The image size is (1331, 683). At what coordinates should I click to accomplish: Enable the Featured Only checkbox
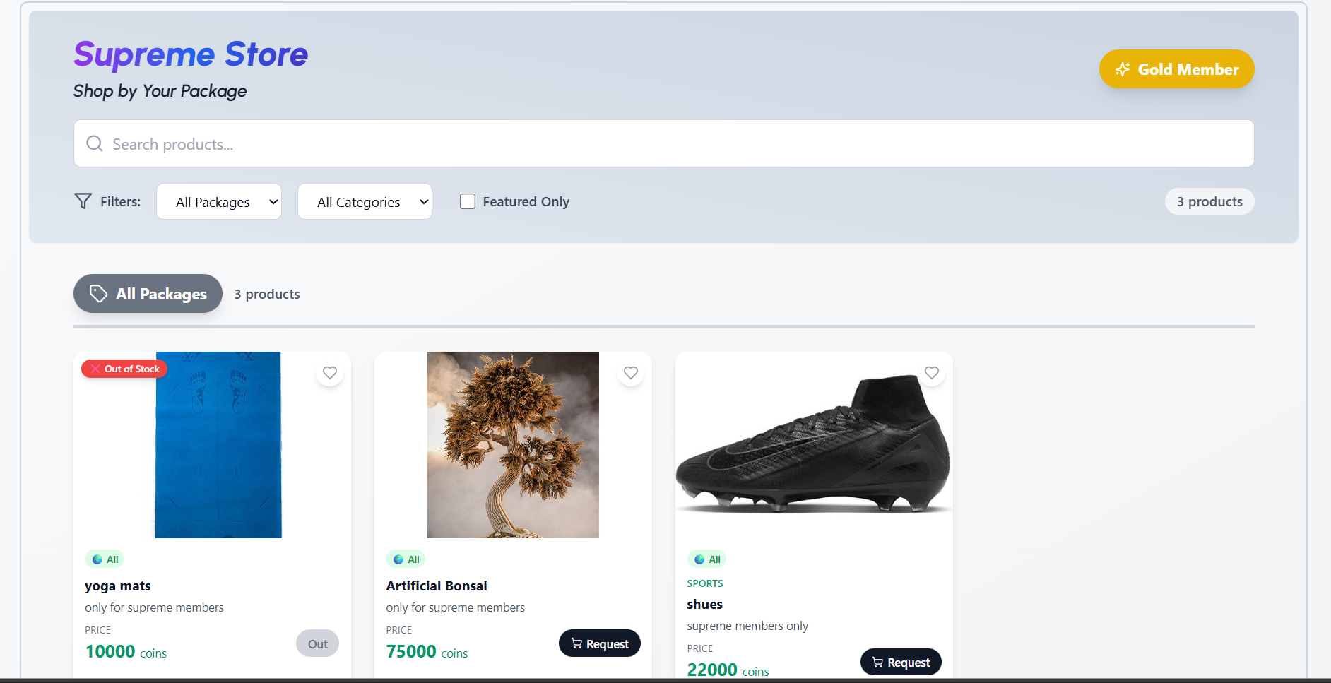tap(468, 201)
